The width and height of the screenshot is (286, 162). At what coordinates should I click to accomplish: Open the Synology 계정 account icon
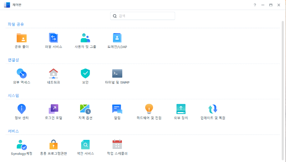(x=21, y=145)
